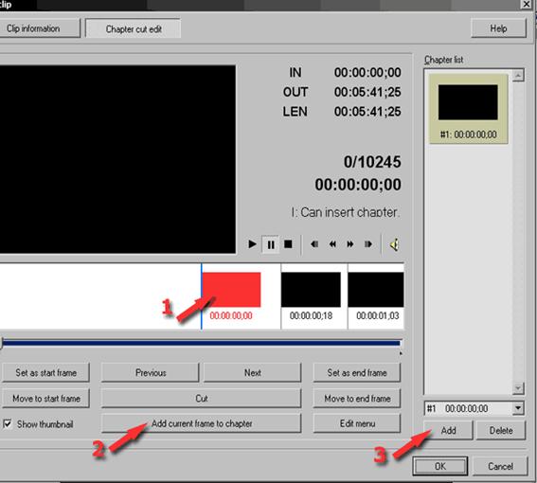Screen dimensions: 537x483
Task: Click the Set as end frame button
Action: tap(356, 373)
